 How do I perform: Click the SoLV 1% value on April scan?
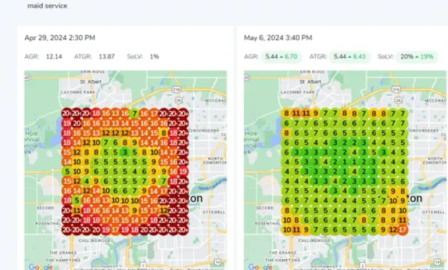pos(155,56)
